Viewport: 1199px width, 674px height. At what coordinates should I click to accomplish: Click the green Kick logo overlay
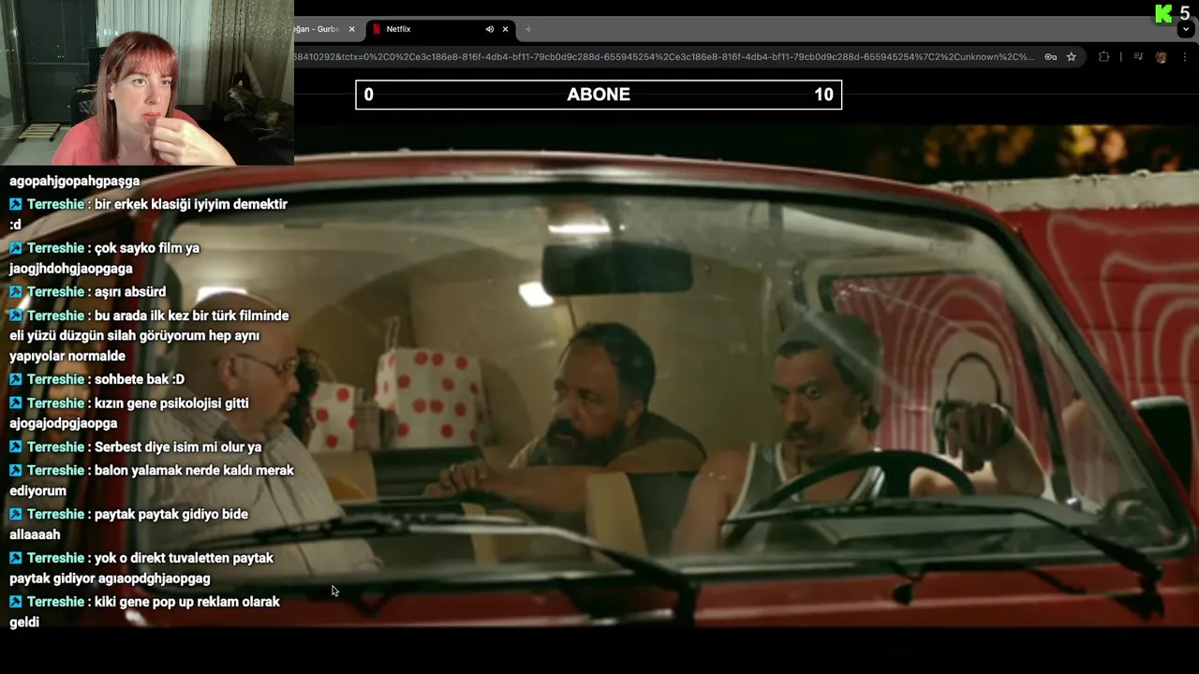click(x=1163, y=13)
